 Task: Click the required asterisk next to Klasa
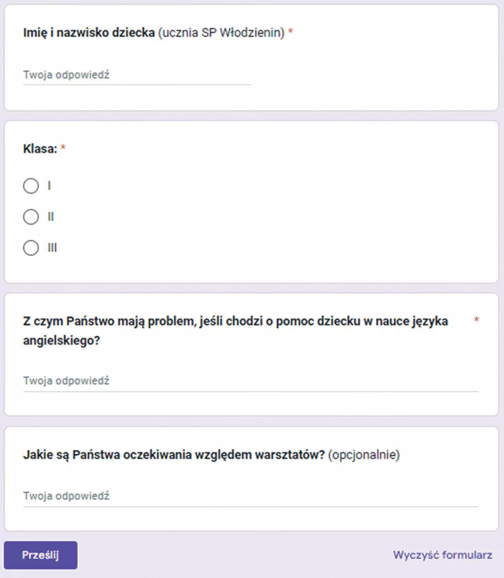(63, 147)
